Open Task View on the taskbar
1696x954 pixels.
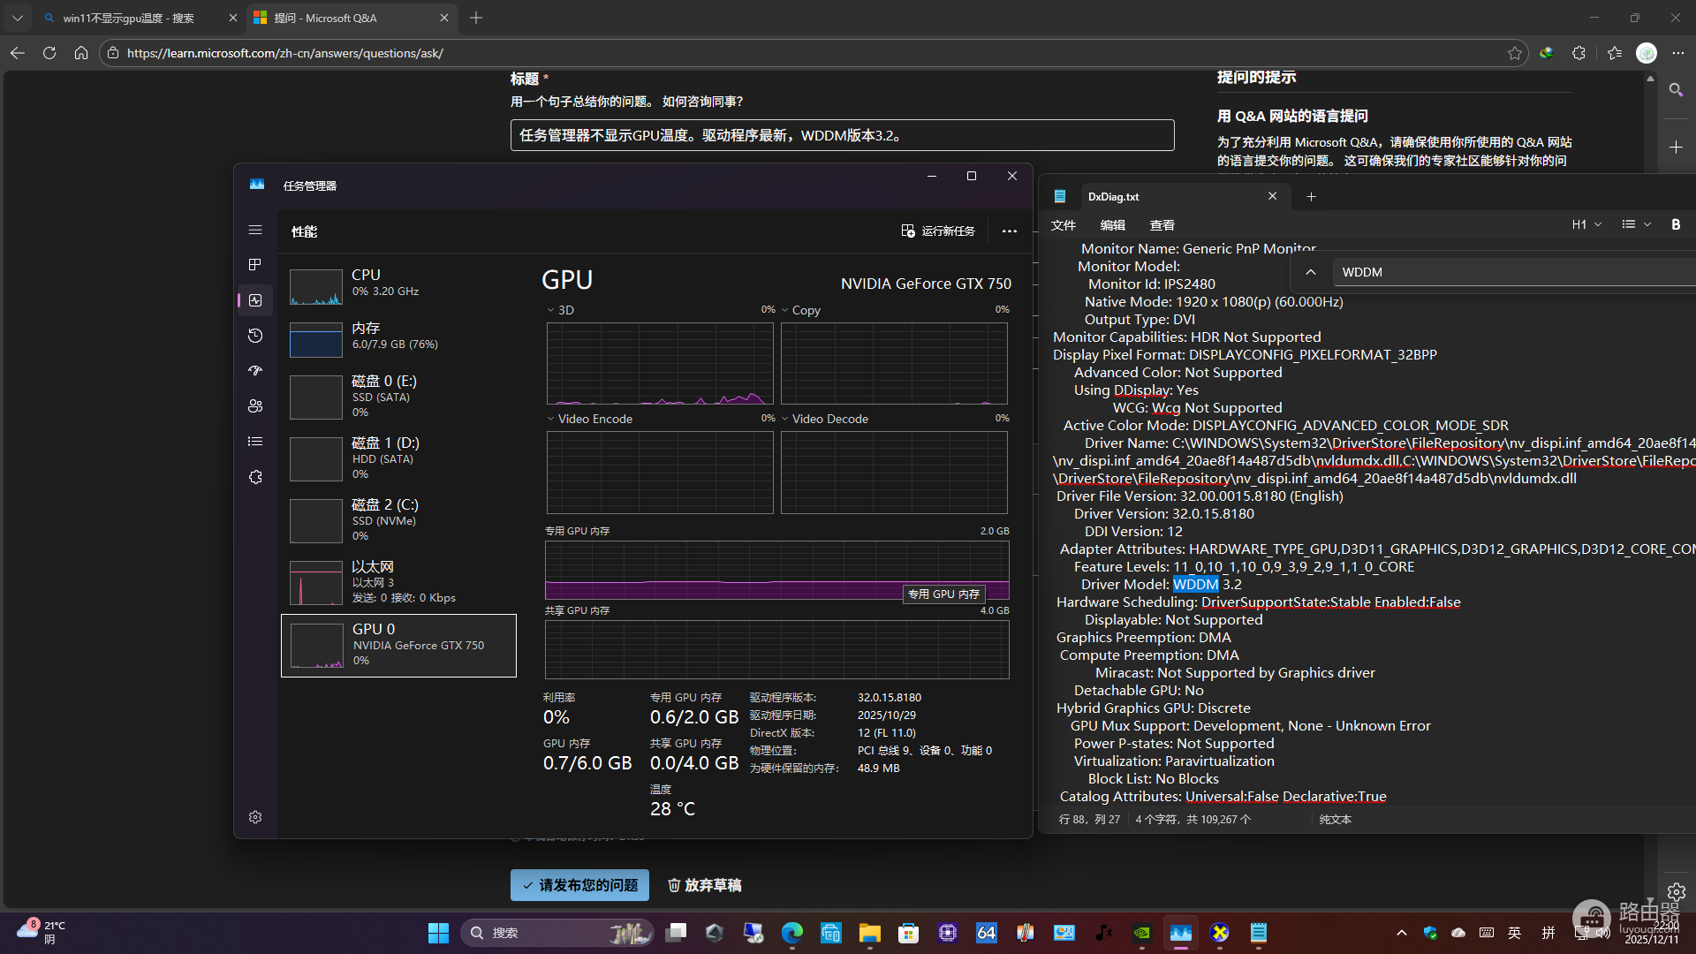point(676,933)
